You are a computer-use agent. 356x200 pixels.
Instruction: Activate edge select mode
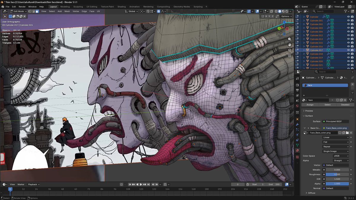pos(34,11)
